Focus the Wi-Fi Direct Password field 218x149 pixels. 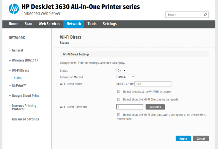[130, 107]
